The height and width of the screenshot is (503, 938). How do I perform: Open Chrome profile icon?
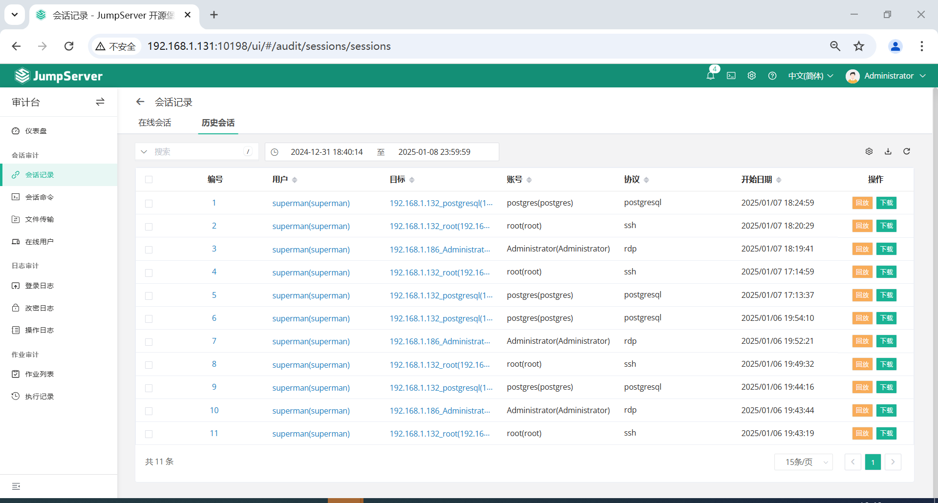pyautogui.click(x=895, y=46)
